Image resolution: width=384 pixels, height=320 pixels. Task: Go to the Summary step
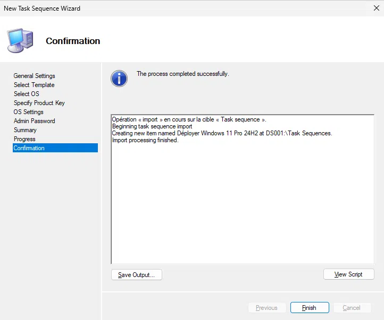(25, 130)
